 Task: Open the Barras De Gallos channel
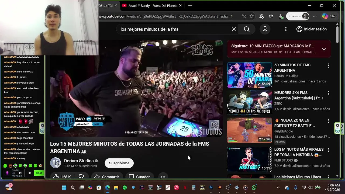click(286, 76)
